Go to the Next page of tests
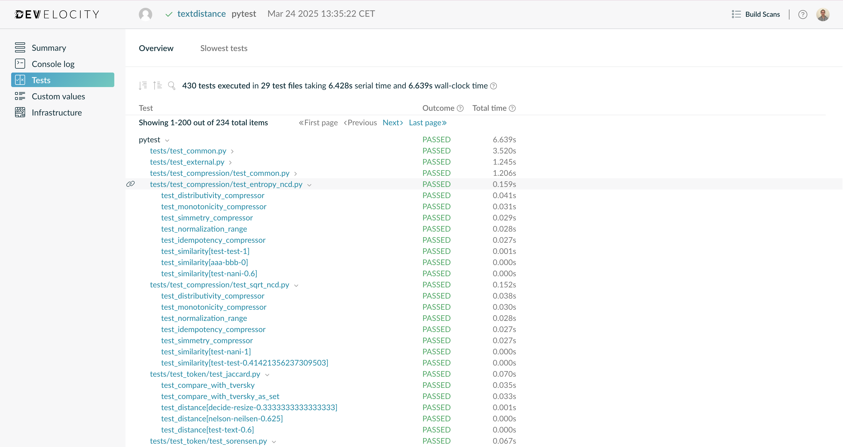Viewport: 843px width, 447px height. coord(393,122)
